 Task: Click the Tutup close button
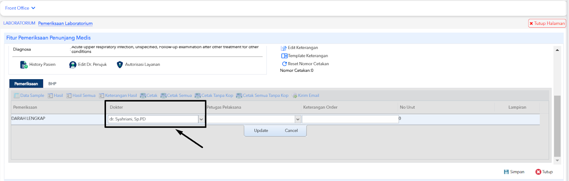click(x=544, y=172)
